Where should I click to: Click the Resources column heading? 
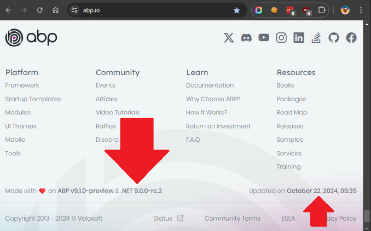pyautogui.click(x=296, y=72)
